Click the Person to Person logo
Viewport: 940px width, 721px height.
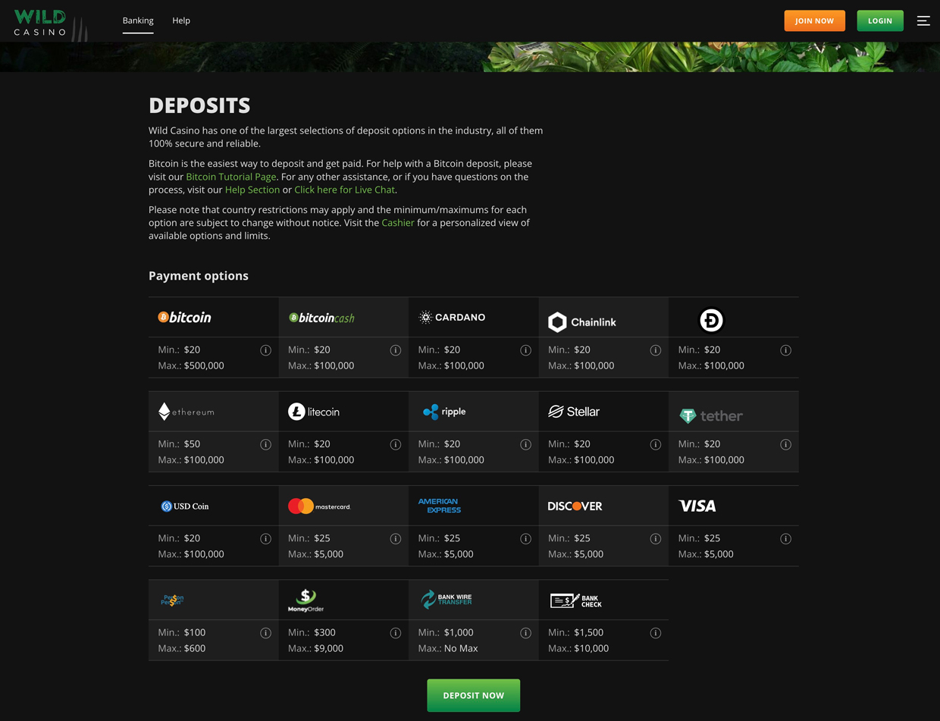pos(173,600)
